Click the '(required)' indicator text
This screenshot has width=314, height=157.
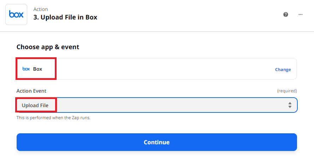(x=287, y=91)
